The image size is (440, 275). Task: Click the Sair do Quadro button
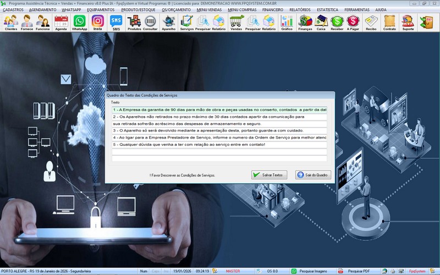(313, 175)
